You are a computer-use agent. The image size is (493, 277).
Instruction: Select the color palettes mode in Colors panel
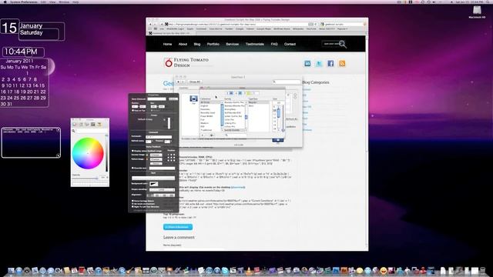tap(87, 125)
